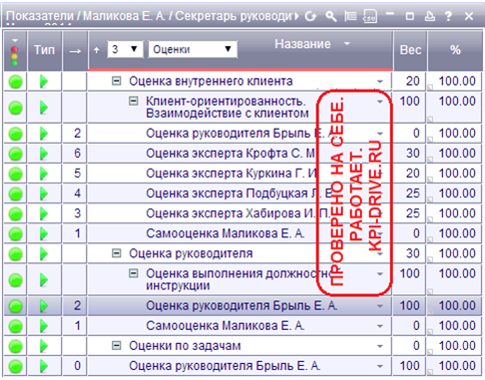Click green status circle for Оценка внутреннего клиента

coord(15,82)
